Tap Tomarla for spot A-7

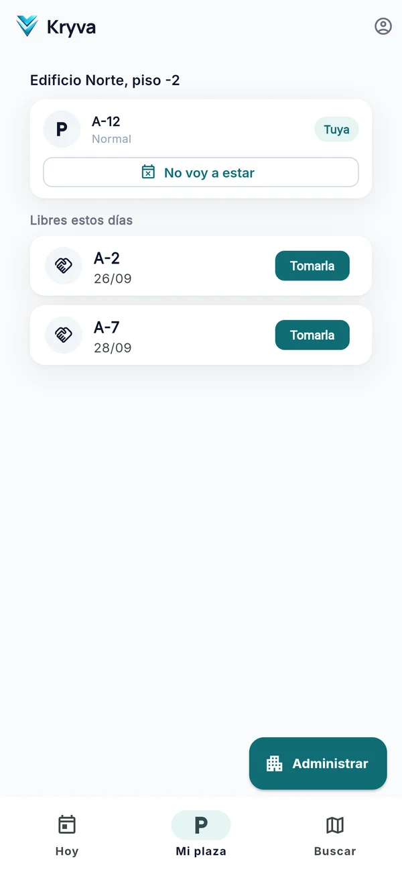312,335
